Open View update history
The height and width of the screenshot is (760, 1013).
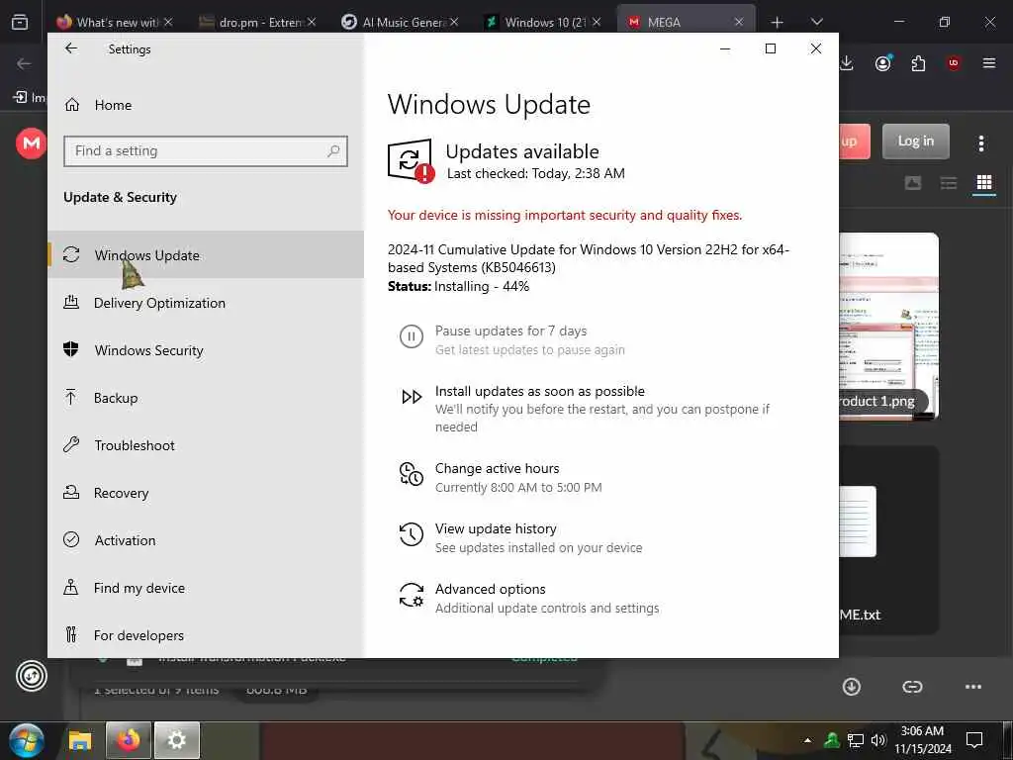(x=496, y=528)
